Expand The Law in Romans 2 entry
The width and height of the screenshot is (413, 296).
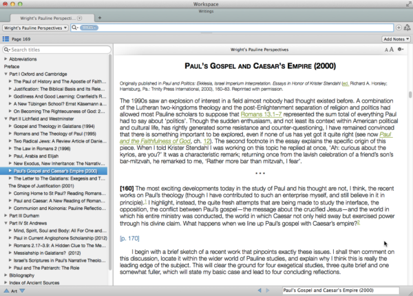point(10,148)
